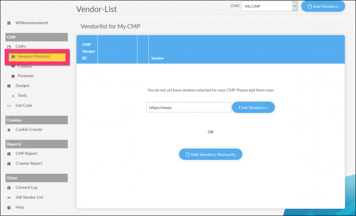The image size is (356, 216).
Task: Click the Designs image icon
Action: (9, 86)
